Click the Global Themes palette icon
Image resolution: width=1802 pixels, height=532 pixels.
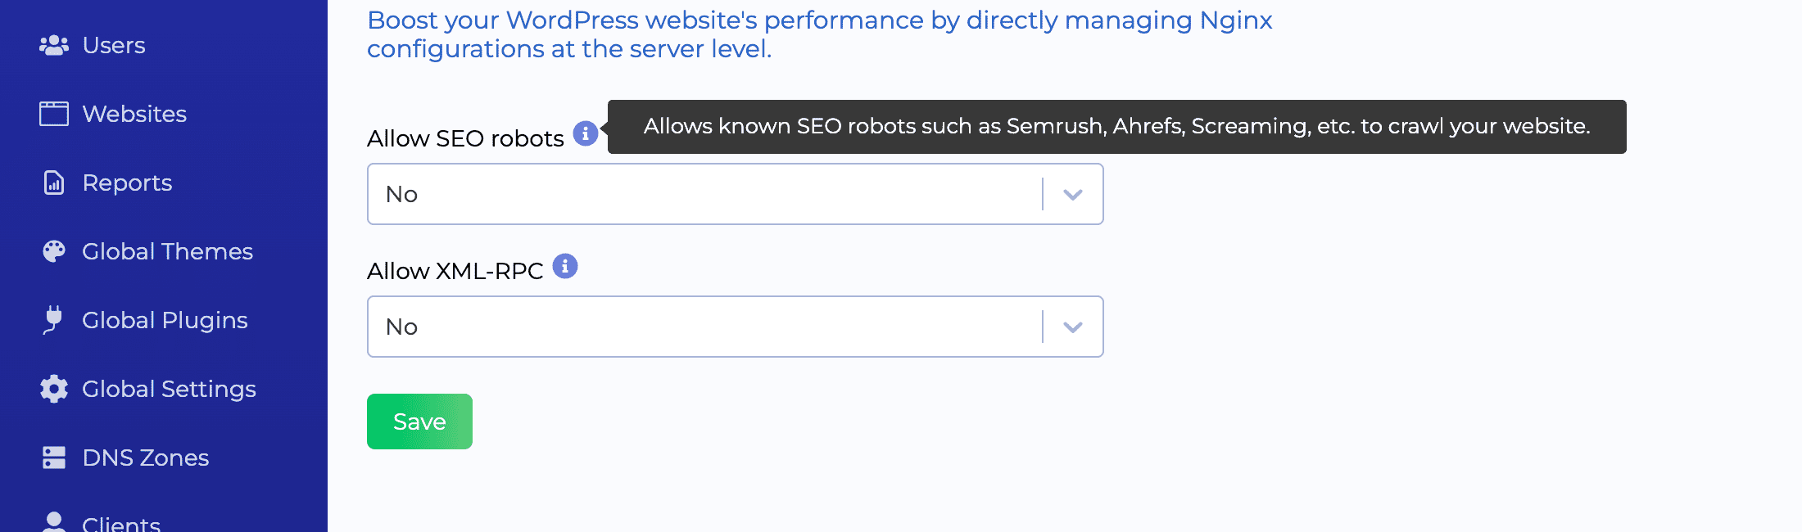coord(53,251)
